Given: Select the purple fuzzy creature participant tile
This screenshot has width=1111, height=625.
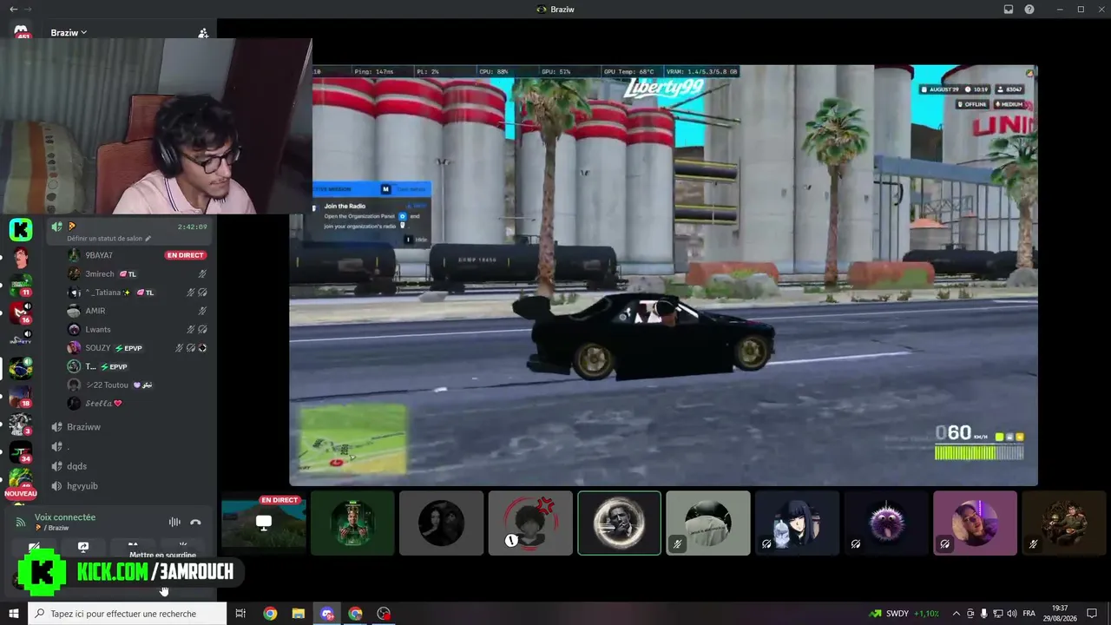Looking at the screenshot, I should coord(886,523).
